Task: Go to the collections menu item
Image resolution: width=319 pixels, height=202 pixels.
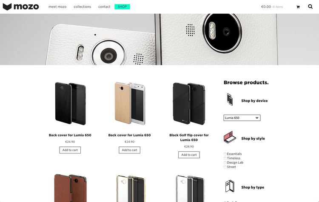Action: click(83, 7)
